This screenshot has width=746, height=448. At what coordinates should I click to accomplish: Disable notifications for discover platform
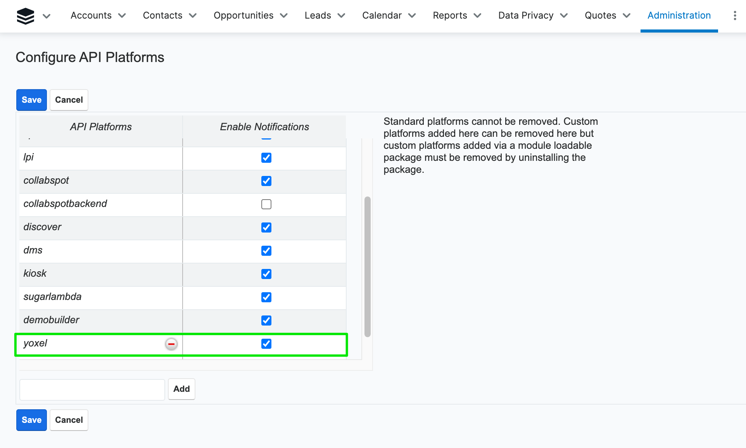tap(266, 227)
